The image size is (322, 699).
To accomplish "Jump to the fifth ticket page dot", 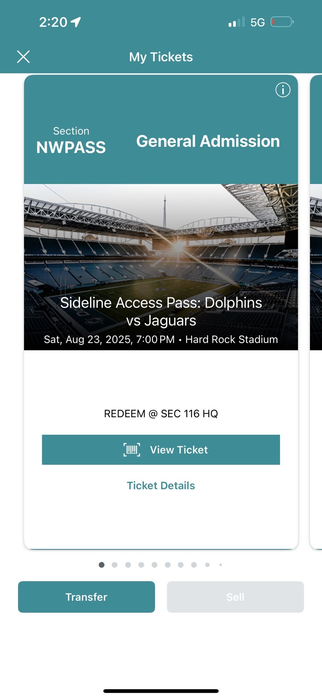I will [154, 565].
